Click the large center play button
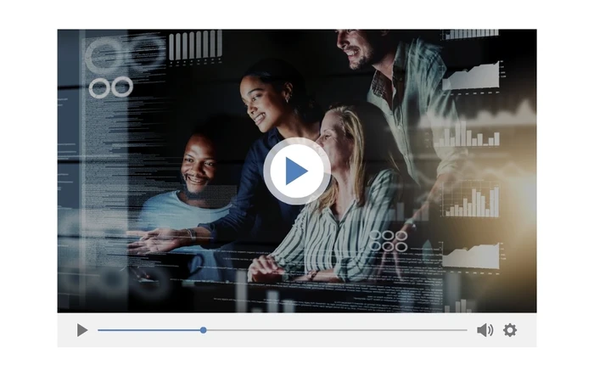 296,171
